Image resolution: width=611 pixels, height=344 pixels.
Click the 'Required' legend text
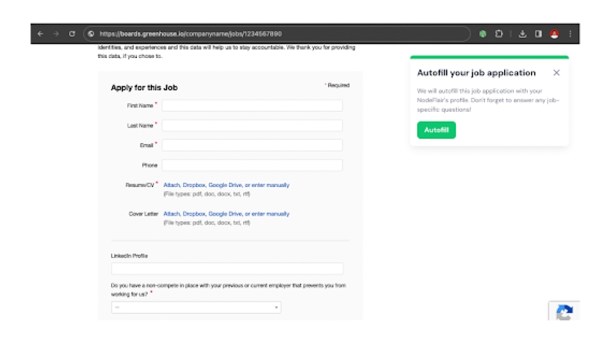pyautogui.click(x=338, y=86)
